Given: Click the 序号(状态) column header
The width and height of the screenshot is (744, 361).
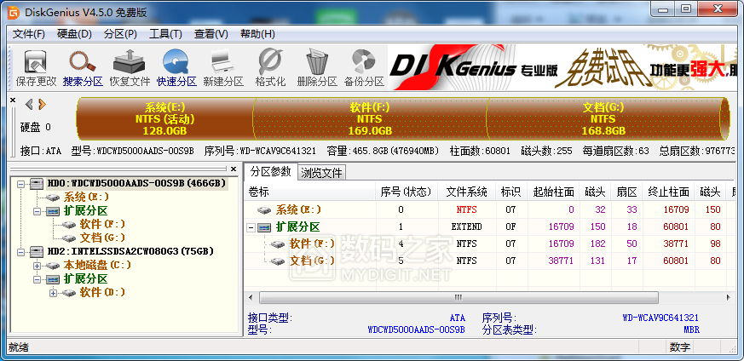Looking at the screenshot, I should [407, 192].
